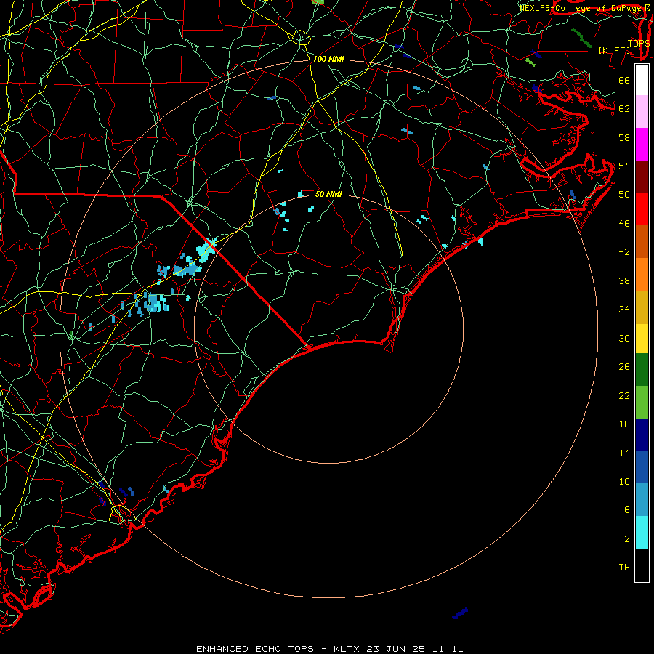The width and height of the screenshot is (654, 654).
Task: Click the dark green streak echo near header
Action: tap(581, 38)
